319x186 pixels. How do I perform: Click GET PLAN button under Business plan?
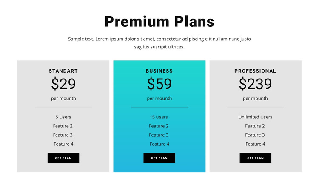[159, 158]
